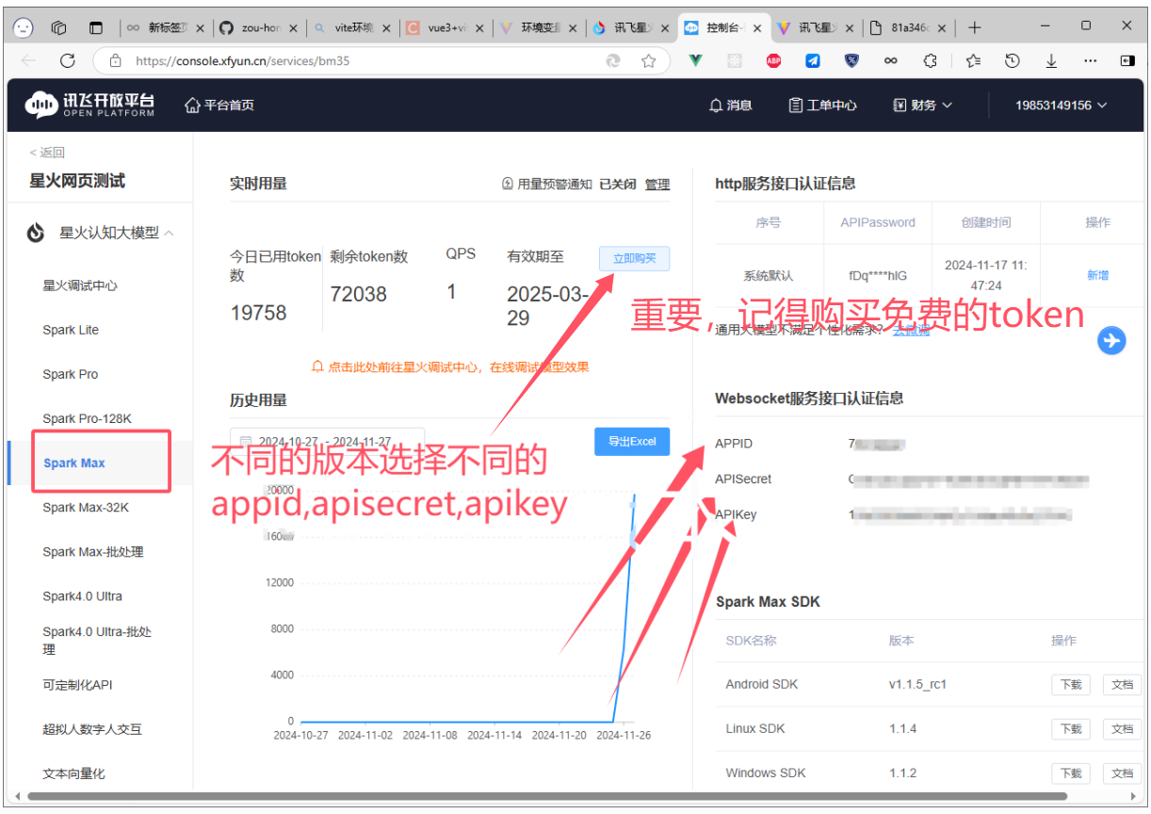
Task: Download the Android SDK
Action: tap(1071, 684)
